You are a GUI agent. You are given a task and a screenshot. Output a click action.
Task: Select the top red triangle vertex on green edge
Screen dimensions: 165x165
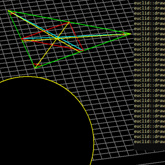point(69,22)
